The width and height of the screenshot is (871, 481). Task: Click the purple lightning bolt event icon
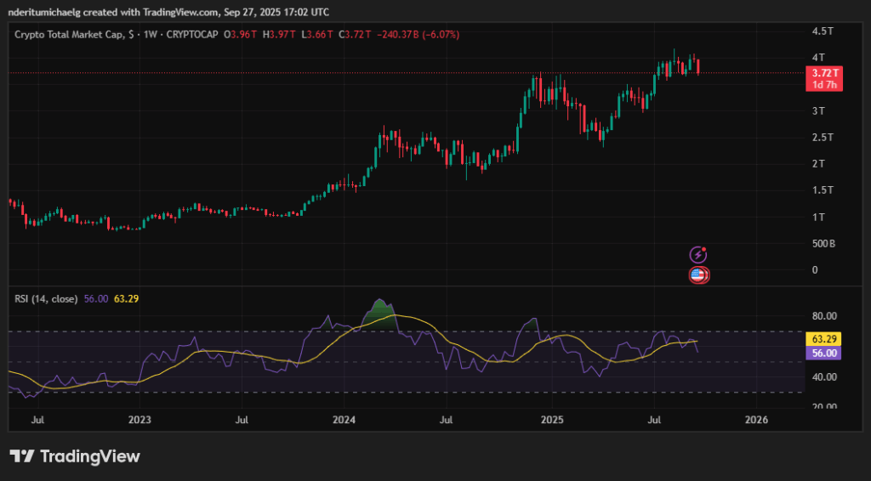[x=698, y=254]
